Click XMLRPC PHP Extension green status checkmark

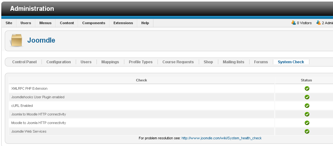pyautogui.click(x=307, y=88)
